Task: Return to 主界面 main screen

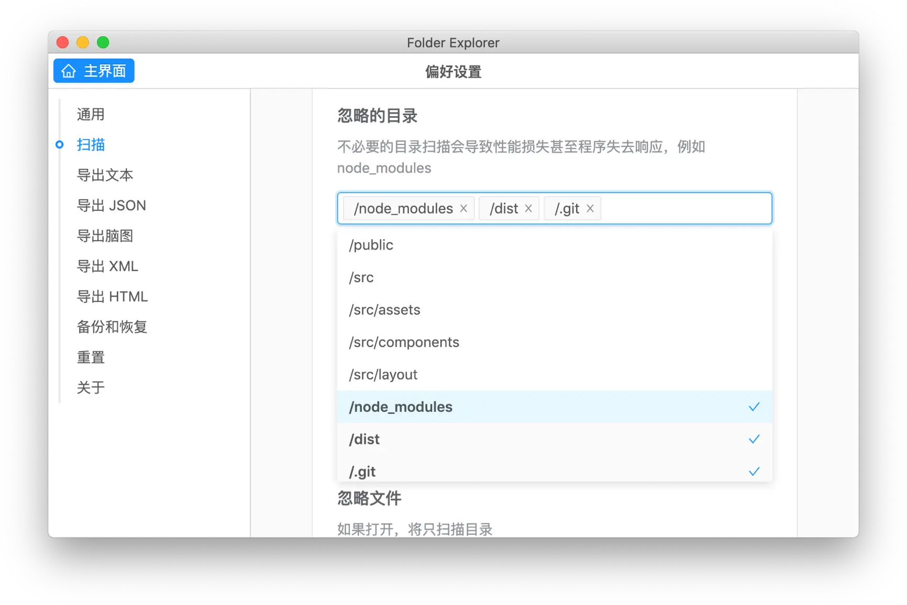Action: (x=94, y=71)
